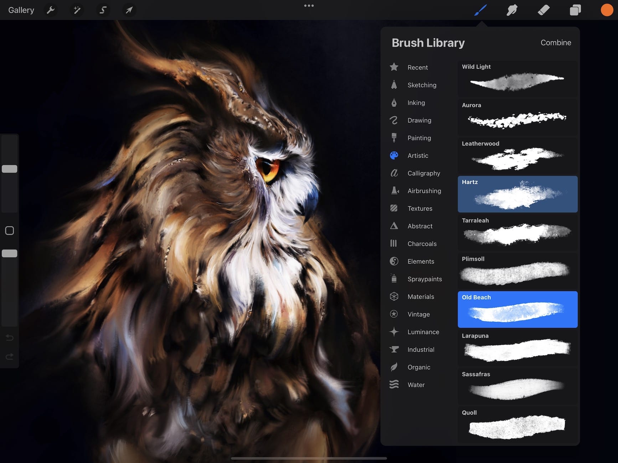This screenshot has height=463, width=618.
Task: Choose the Old Beach brush
Action: pos(517,309)
